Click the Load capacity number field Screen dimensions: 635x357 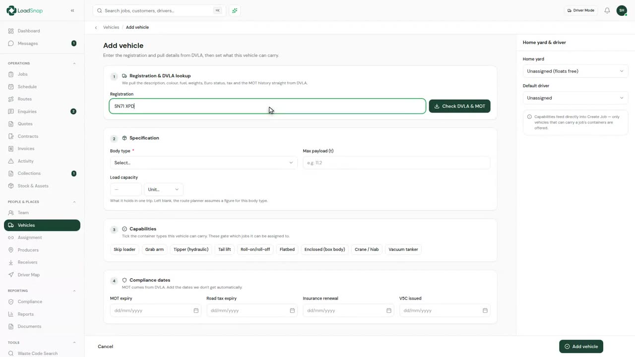click(126, 189)
